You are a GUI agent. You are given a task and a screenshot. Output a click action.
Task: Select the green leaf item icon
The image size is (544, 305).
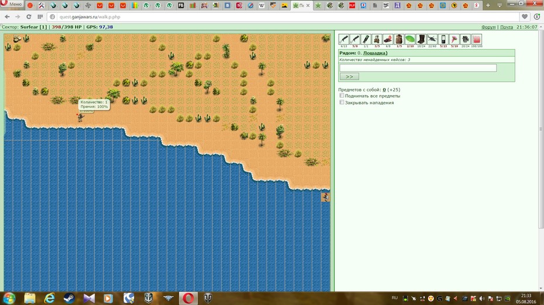tap(409, 40)
